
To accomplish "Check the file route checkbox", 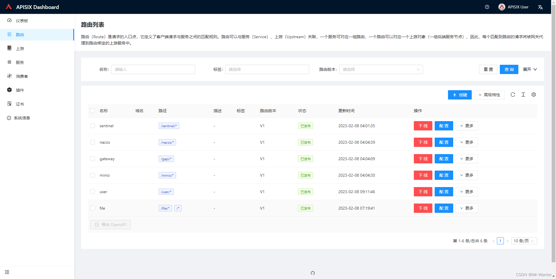I will point(93,208).
